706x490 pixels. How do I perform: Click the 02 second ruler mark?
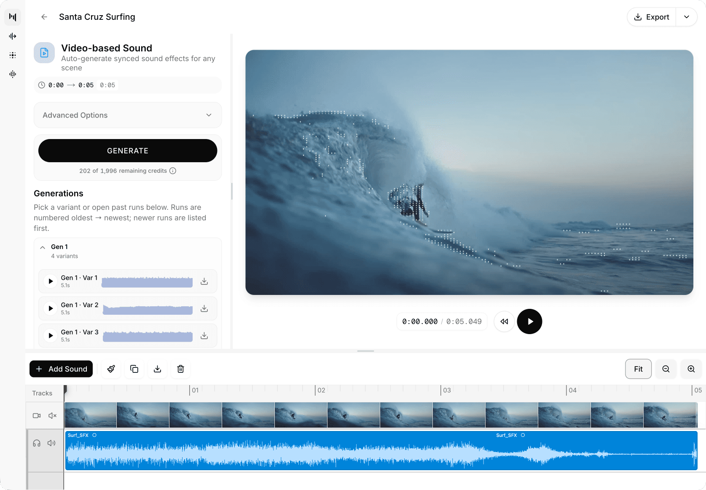click(321, 390)
